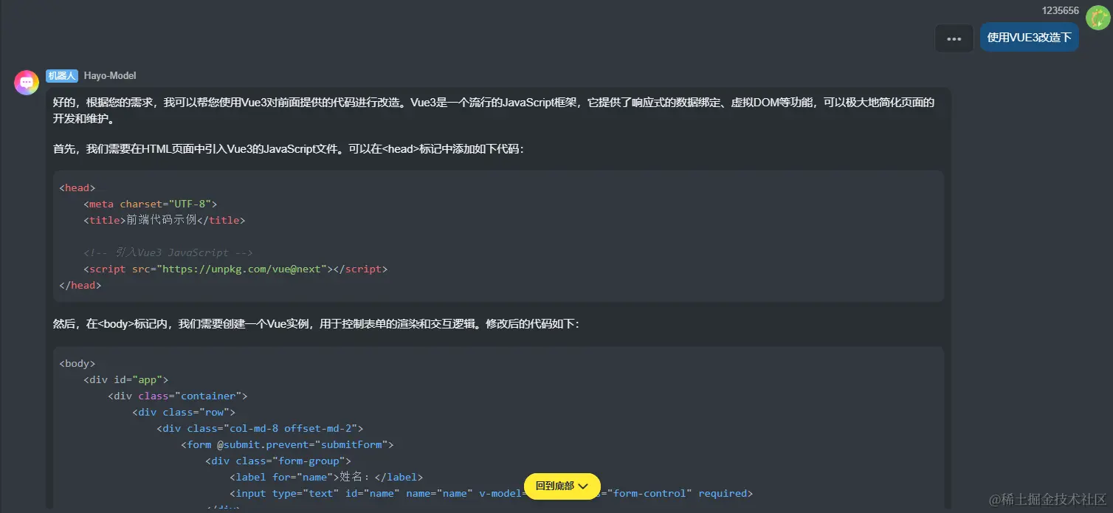Click the Hayo-Model name label

tap(110, 76)
